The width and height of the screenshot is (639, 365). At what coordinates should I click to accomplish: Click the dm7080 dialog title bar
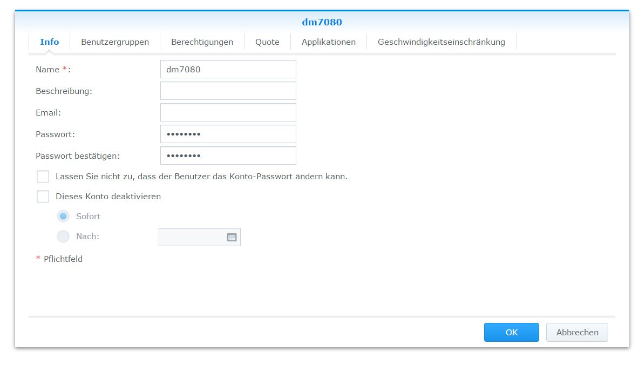coord(322,22)
